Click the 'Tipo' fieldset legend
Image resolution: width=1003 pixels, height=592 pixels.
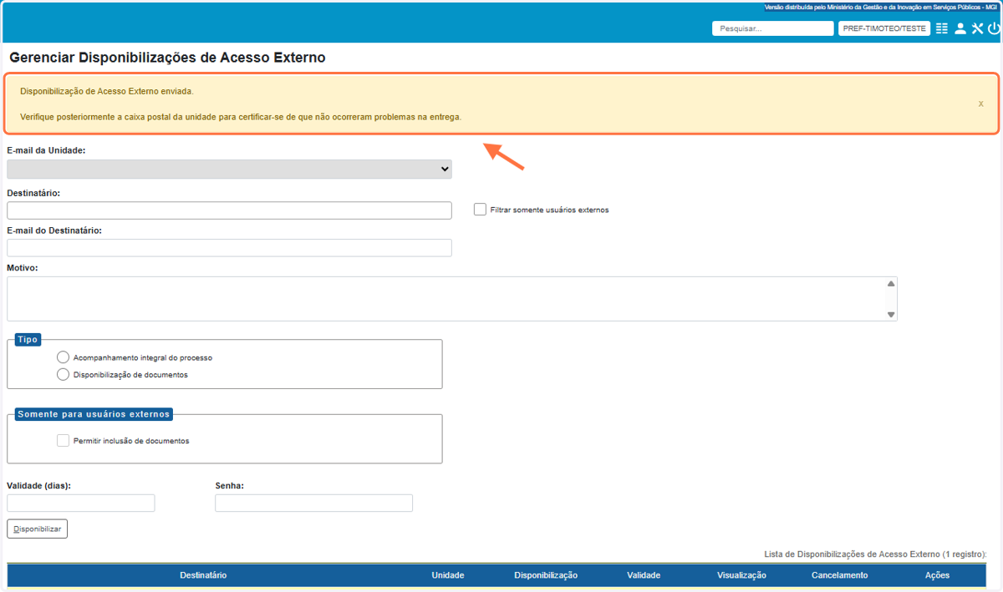(x=28, y=340)
